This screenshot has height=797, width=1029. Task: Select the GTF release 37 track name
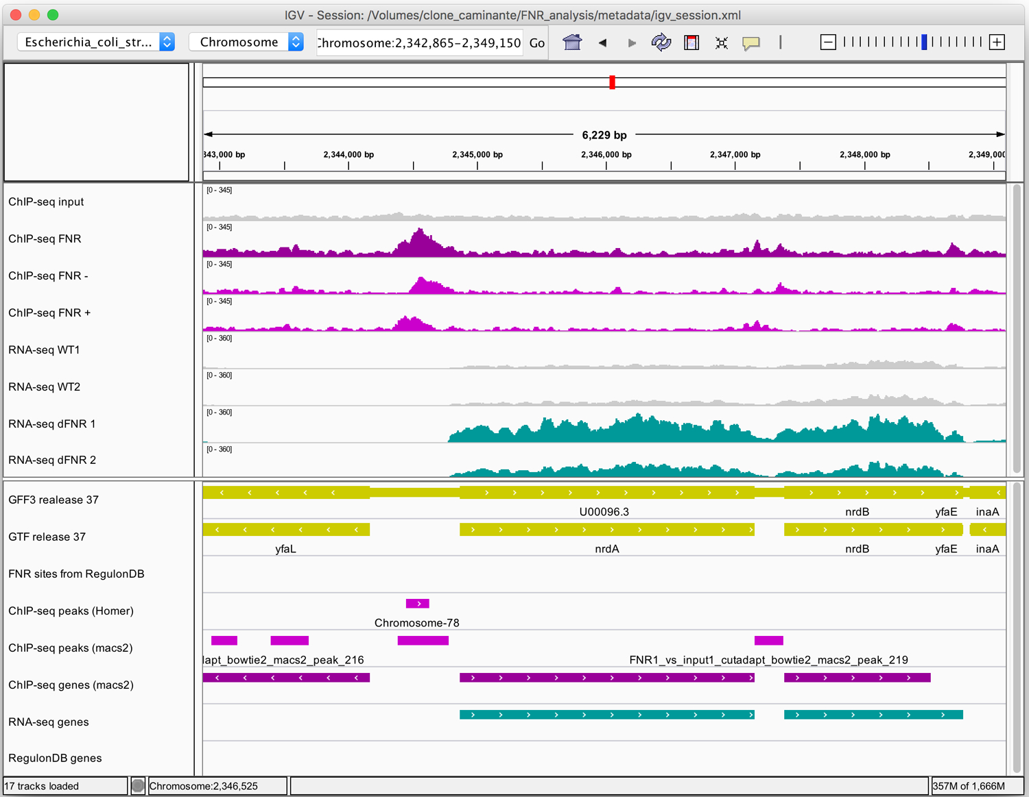(x=47, y=537)
